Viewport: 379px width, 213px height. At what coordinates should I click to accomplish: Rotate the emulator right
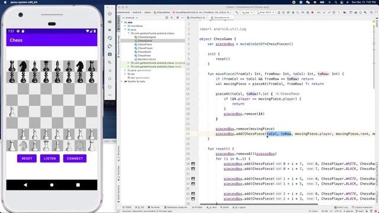point(110,46)
